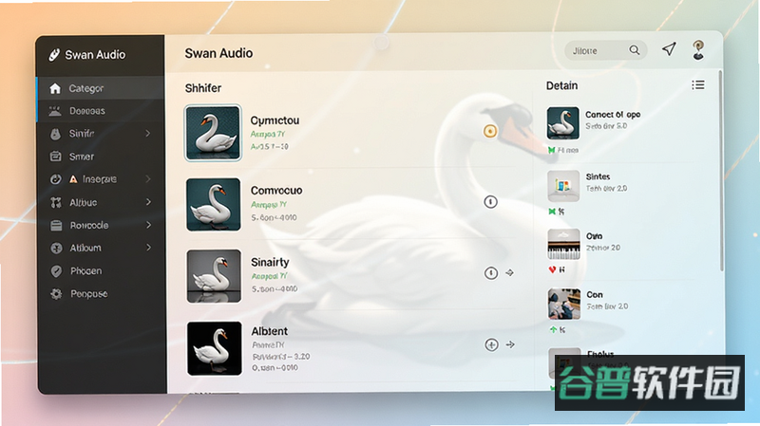Open the Cymictou swan thumbnail
Screen dimensions: 760x426
pos(213,133)
